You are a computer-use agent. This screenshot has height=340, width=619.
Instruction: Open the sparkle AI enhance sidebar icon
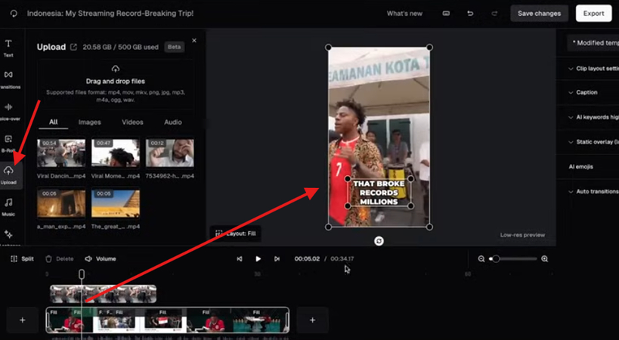click(x=8, y=234)
